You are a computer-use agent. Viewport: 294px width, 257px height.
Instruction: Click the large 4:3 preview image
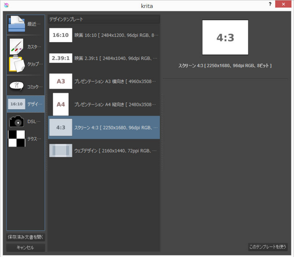[x=225, y=37]
